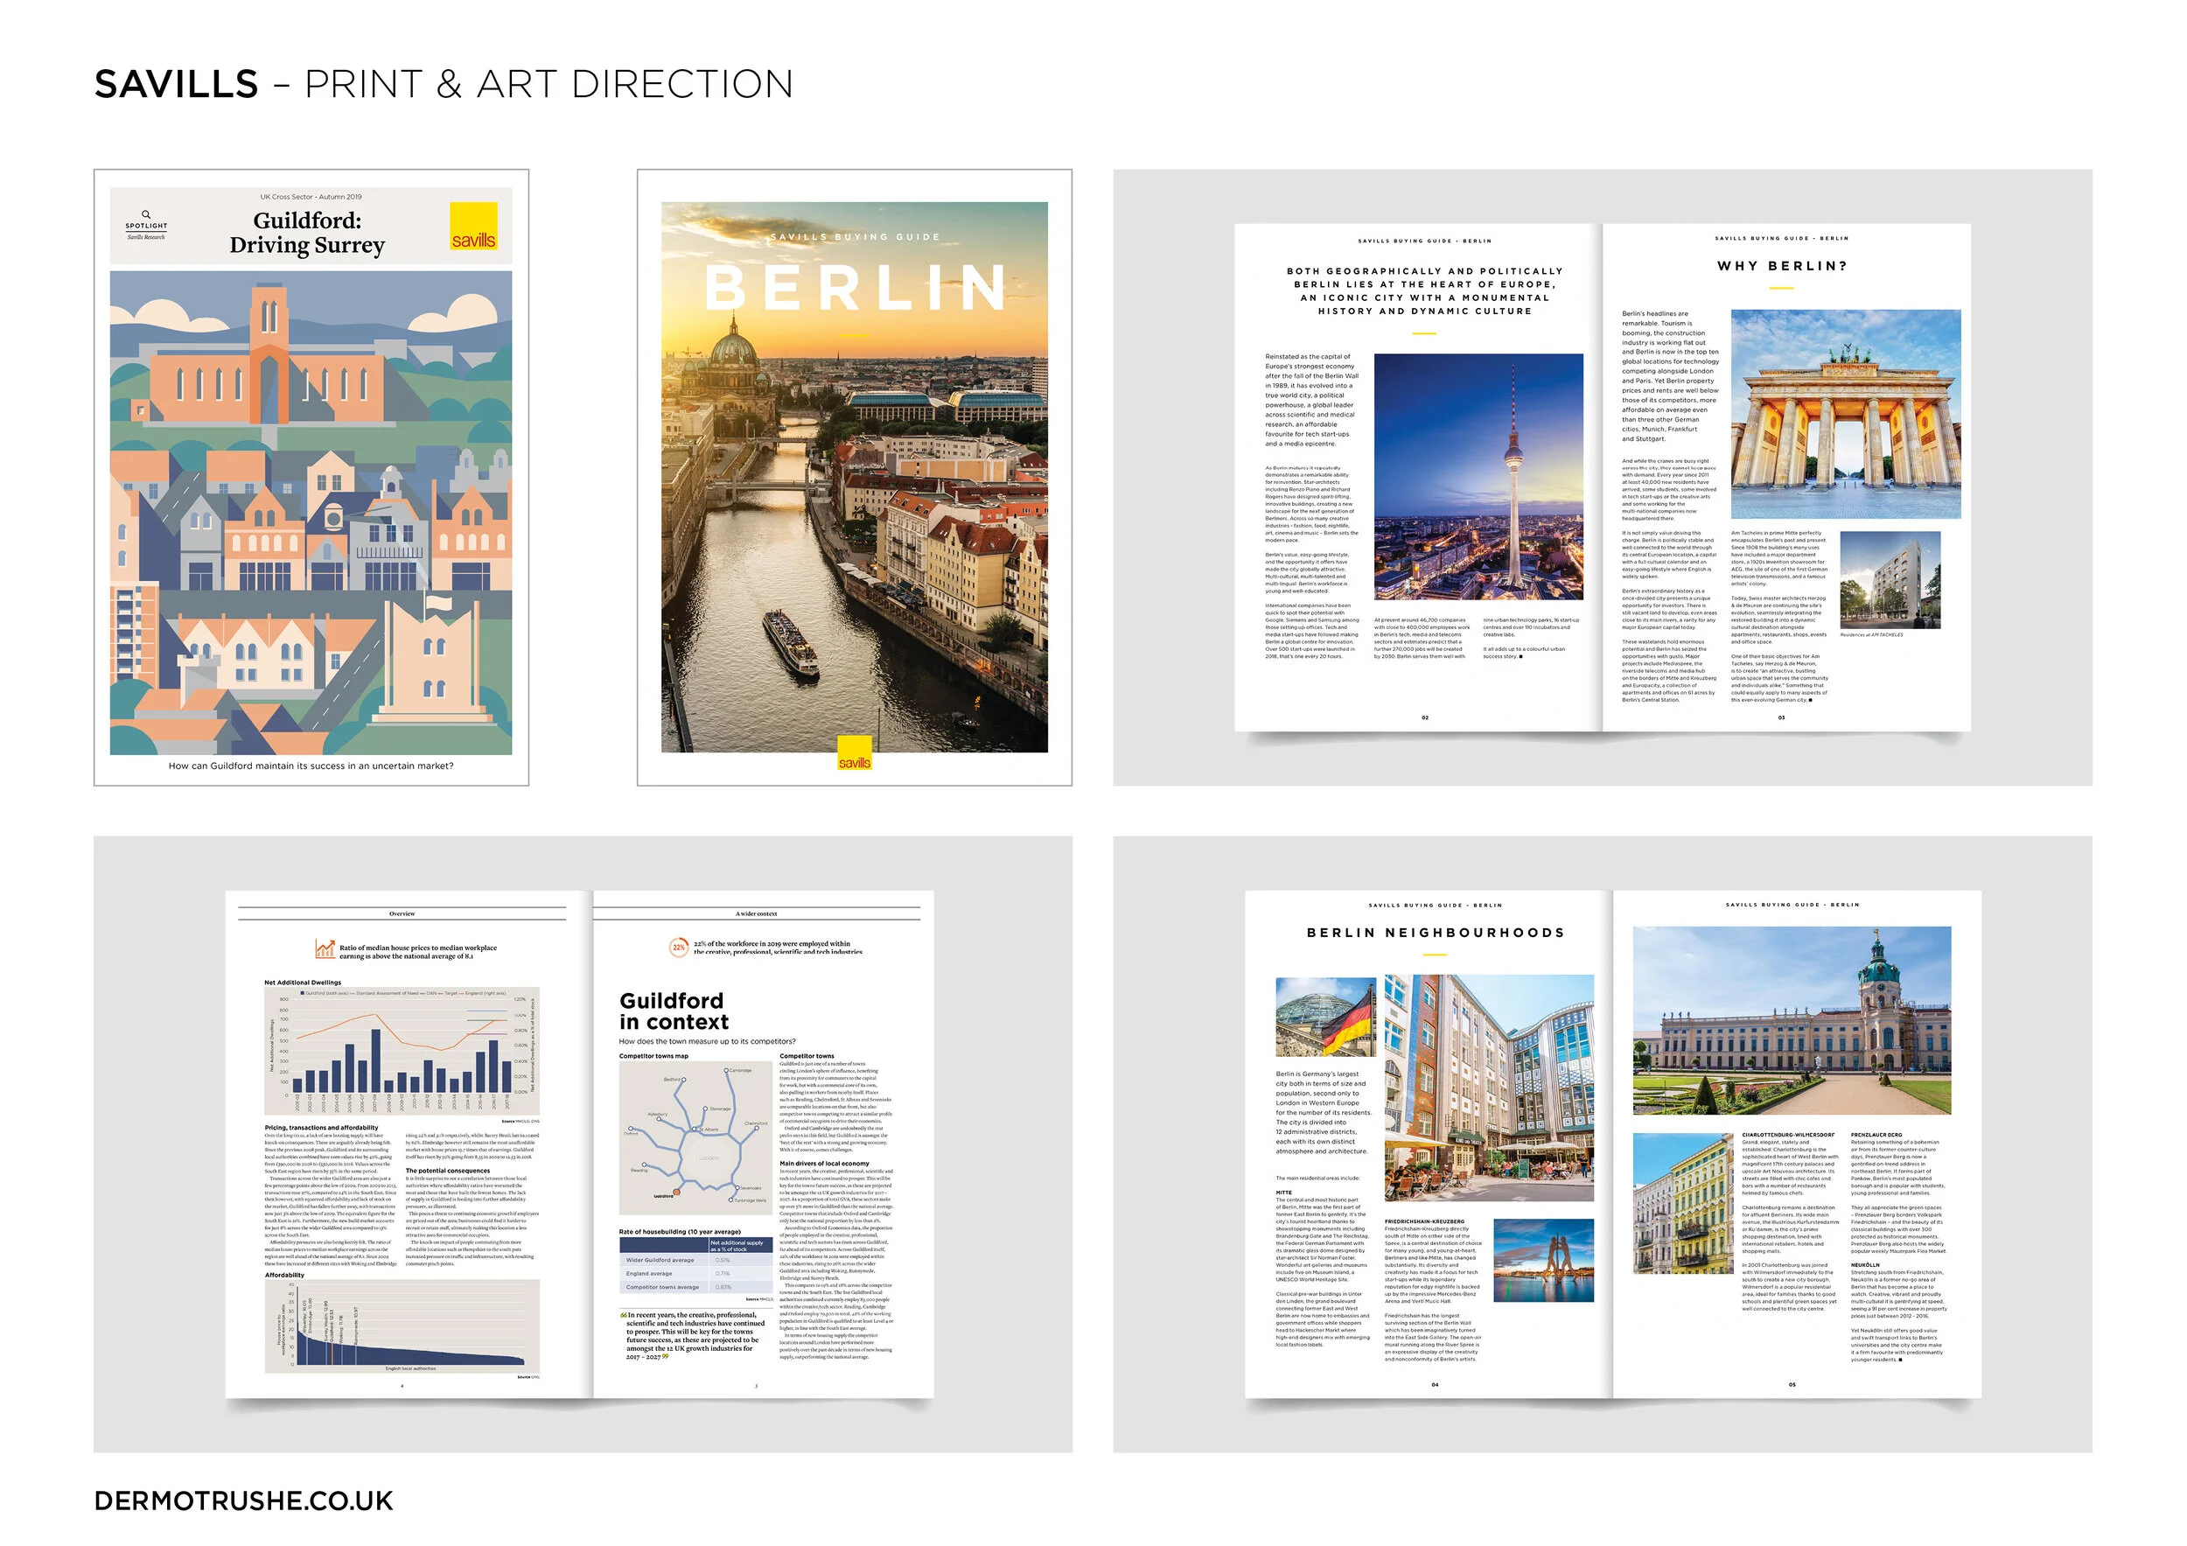Screen dimensions: 2187x1546
Task: Click 'Pricing, transactions and affordability' subheading
Action: (321, 1127)
